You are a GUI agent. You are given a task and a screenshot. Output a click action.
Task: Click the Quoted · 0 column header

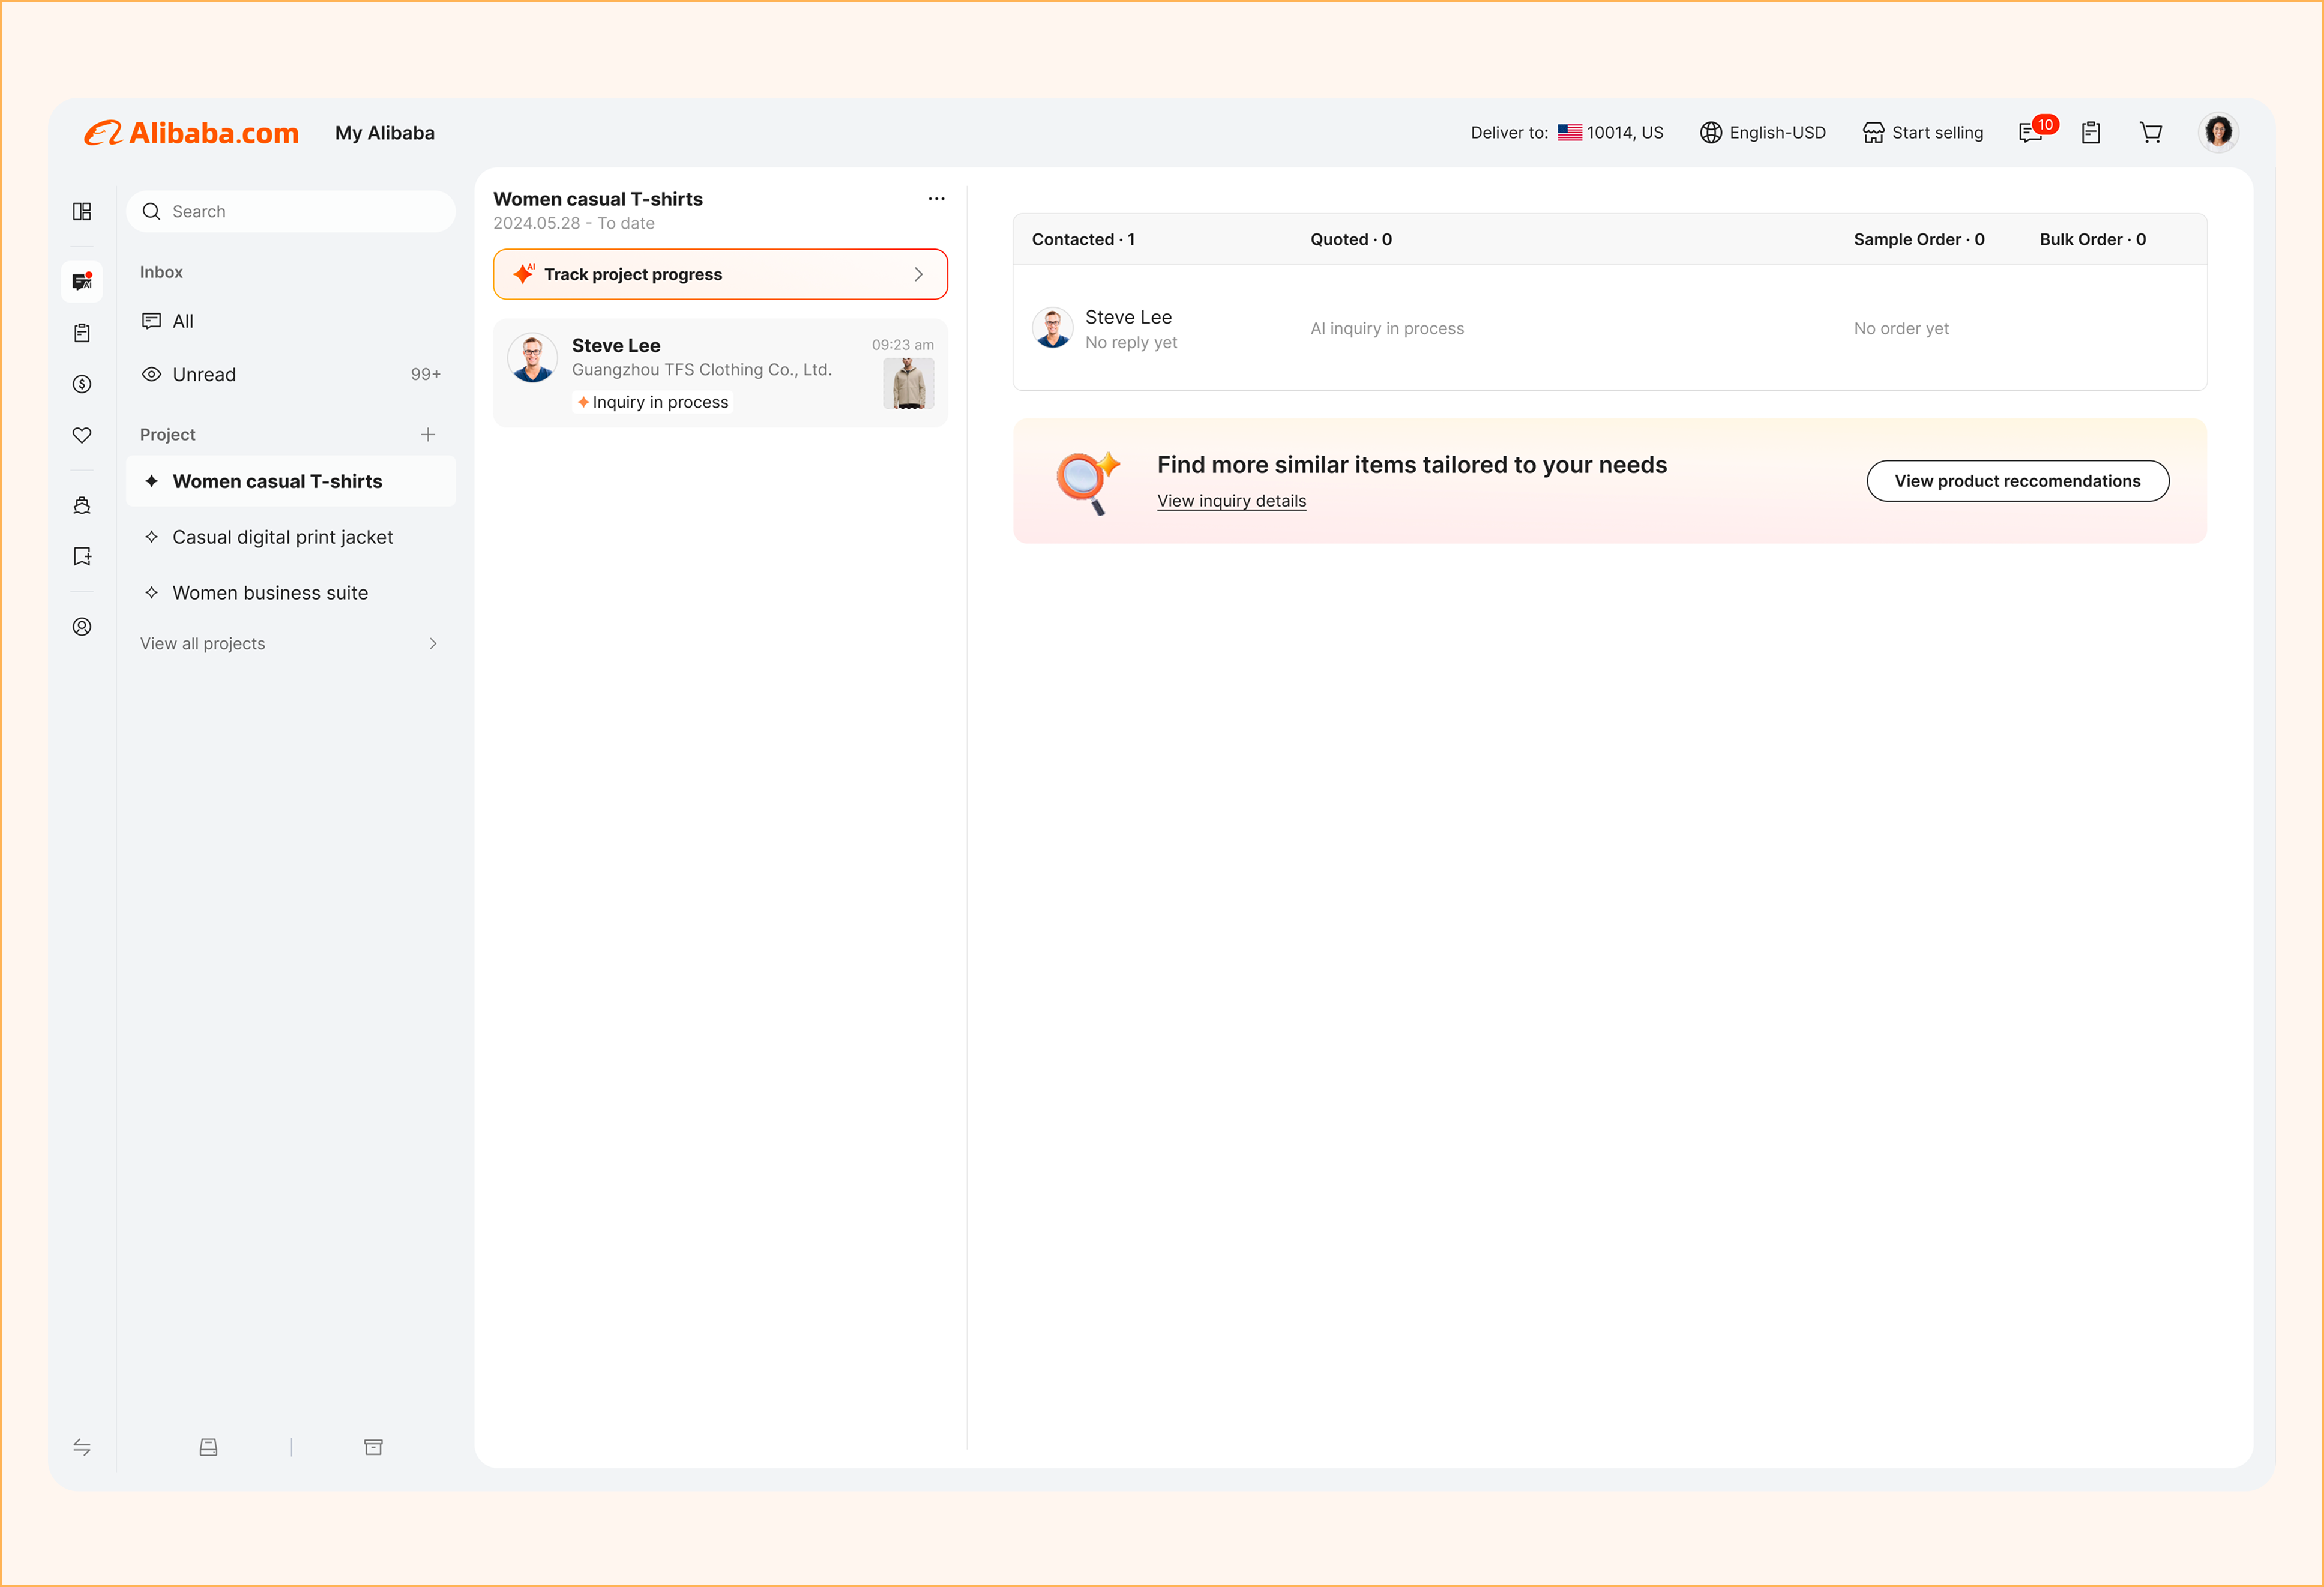click(x=1351, y=239)
